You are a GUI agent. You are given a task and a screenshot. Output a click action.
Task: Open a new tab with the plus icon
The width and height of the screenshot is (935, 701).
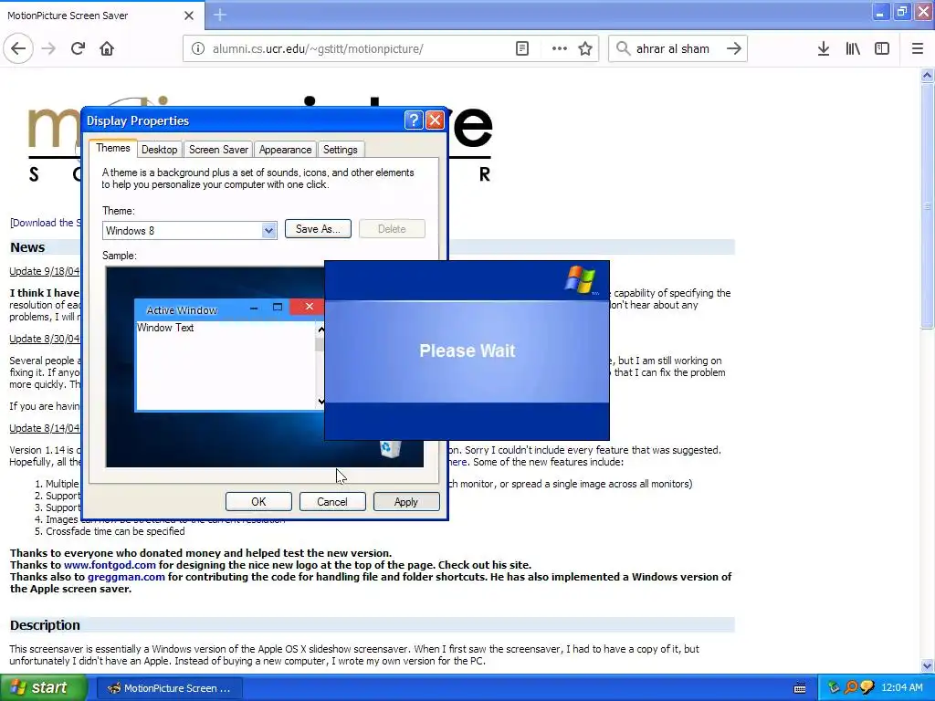[x=219, y=15]
